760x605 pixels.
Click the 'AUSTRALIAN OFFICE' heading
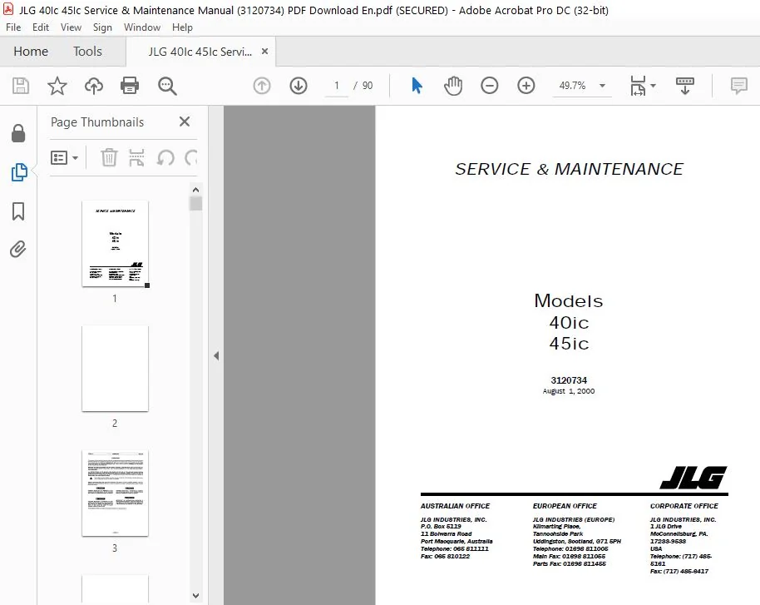455,505
